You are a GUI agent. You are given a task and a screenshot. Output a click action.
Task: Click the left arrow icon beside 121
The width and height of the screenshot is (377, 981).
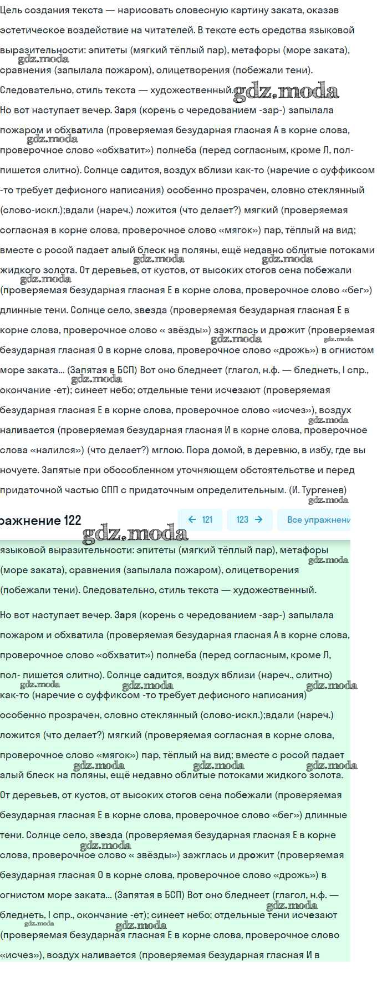[x=192, y=519]
